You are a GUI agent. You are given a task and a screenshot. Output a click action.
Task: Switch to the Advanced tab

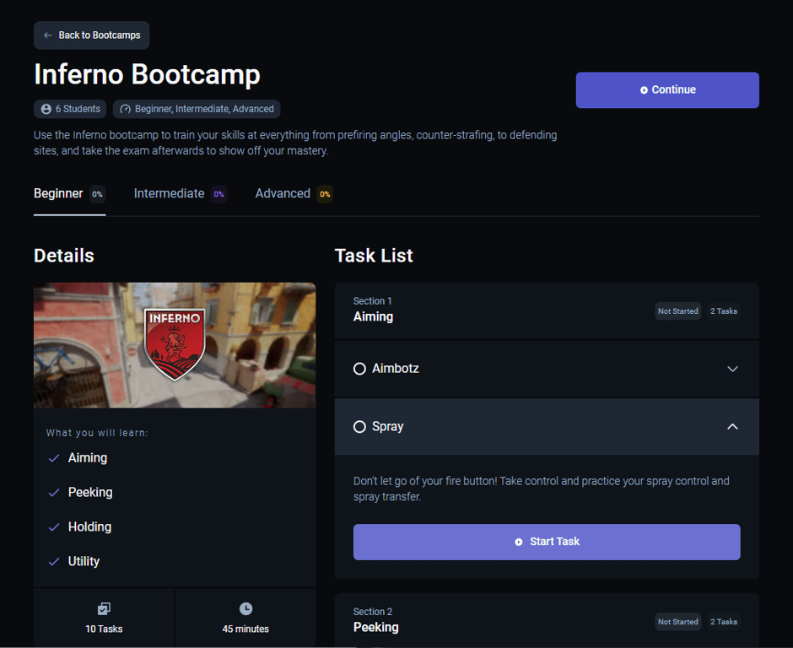pos(294,194)
